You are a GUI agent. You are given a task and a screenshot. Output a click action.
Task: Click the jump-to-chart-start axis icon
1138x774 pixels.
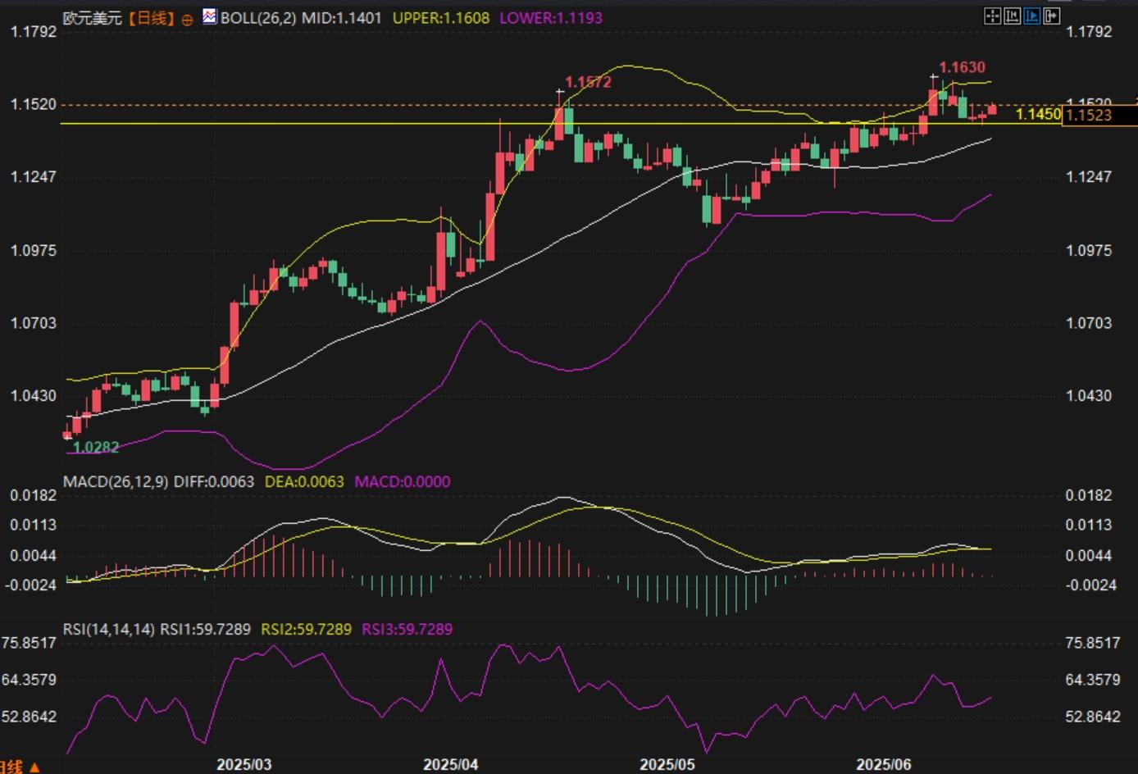(x=1012, y=16)
